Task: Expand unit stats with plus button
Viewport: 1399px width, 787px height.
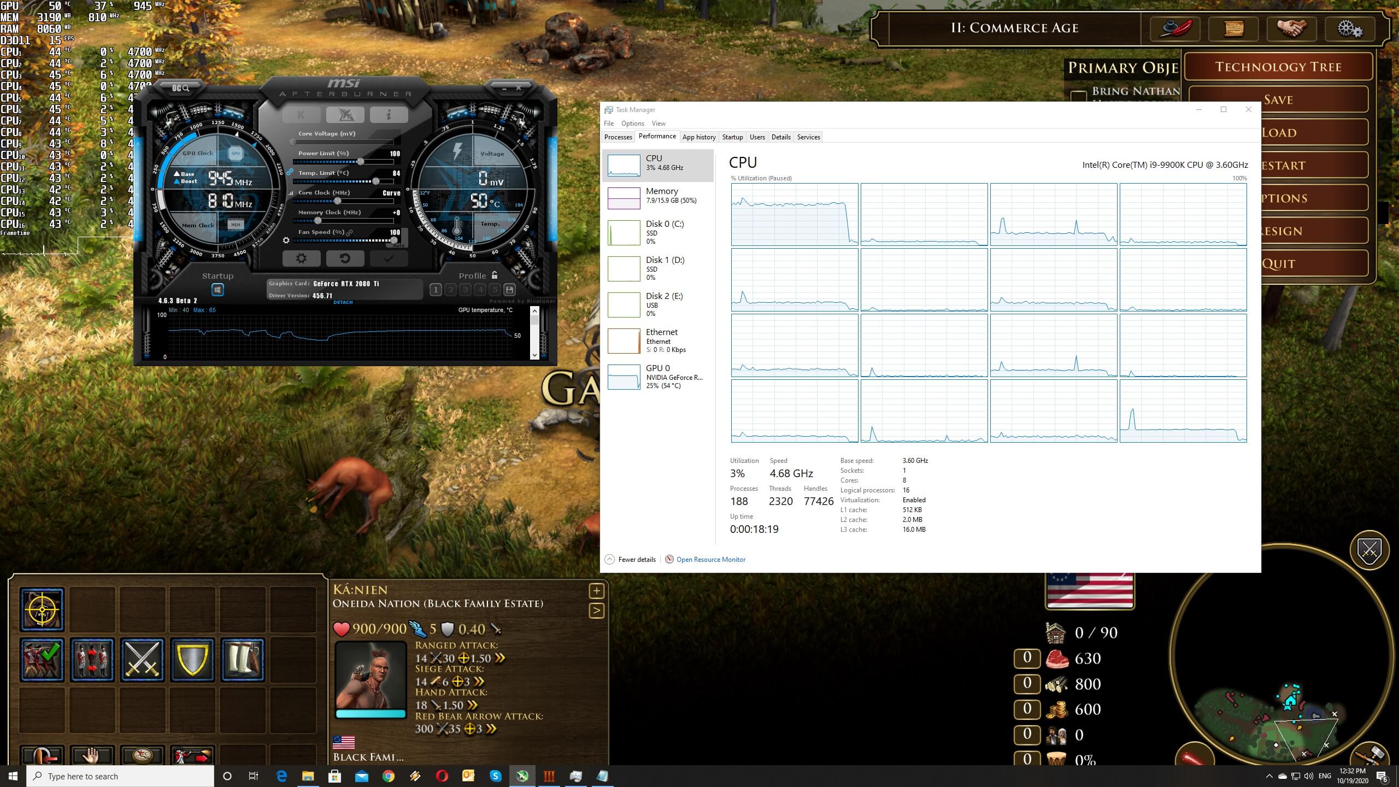Action: tap(596, 591)
